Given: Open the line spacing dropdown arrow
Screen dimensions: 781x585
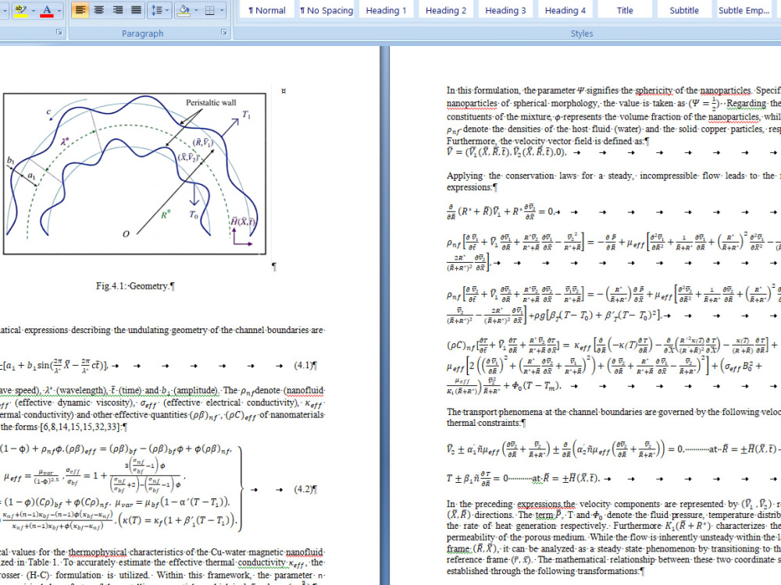Looking at the screenshot, I should click(167, 10).
